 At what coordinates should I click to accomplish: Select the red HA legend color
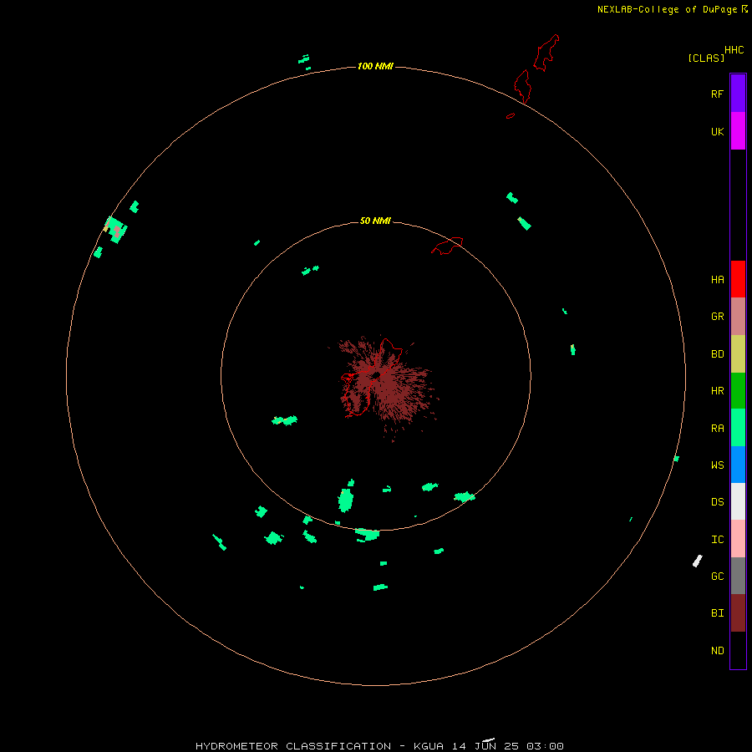pos(738,279)
